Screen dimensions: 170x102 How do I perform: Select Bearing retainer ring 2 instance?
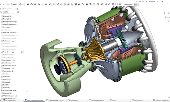click(x=10, y=22)
